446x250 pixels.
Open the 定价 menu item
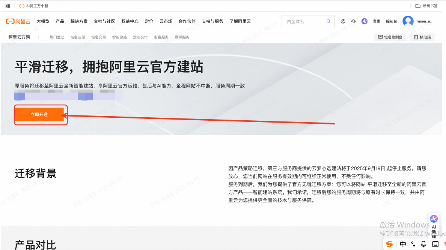(x=149, y=21)
